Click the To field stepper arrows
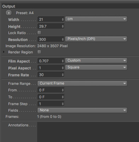Viewport: 139px width, 142px height. pos(63,97)
